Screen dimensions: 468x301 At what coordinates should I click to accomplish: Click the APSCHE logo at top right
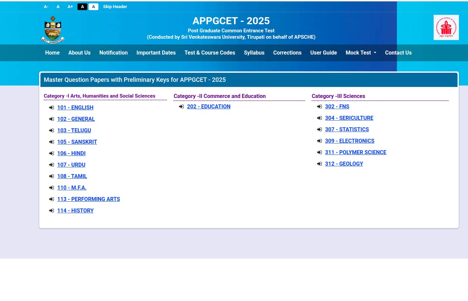point(446,27)
